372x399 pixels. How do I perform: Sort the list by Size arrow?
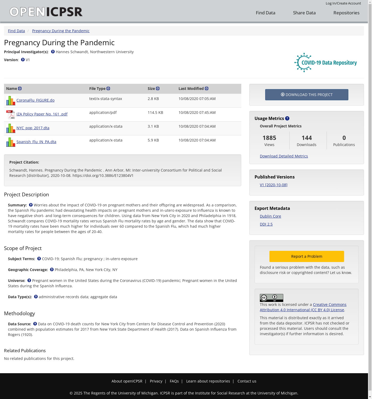coord(158,89)
